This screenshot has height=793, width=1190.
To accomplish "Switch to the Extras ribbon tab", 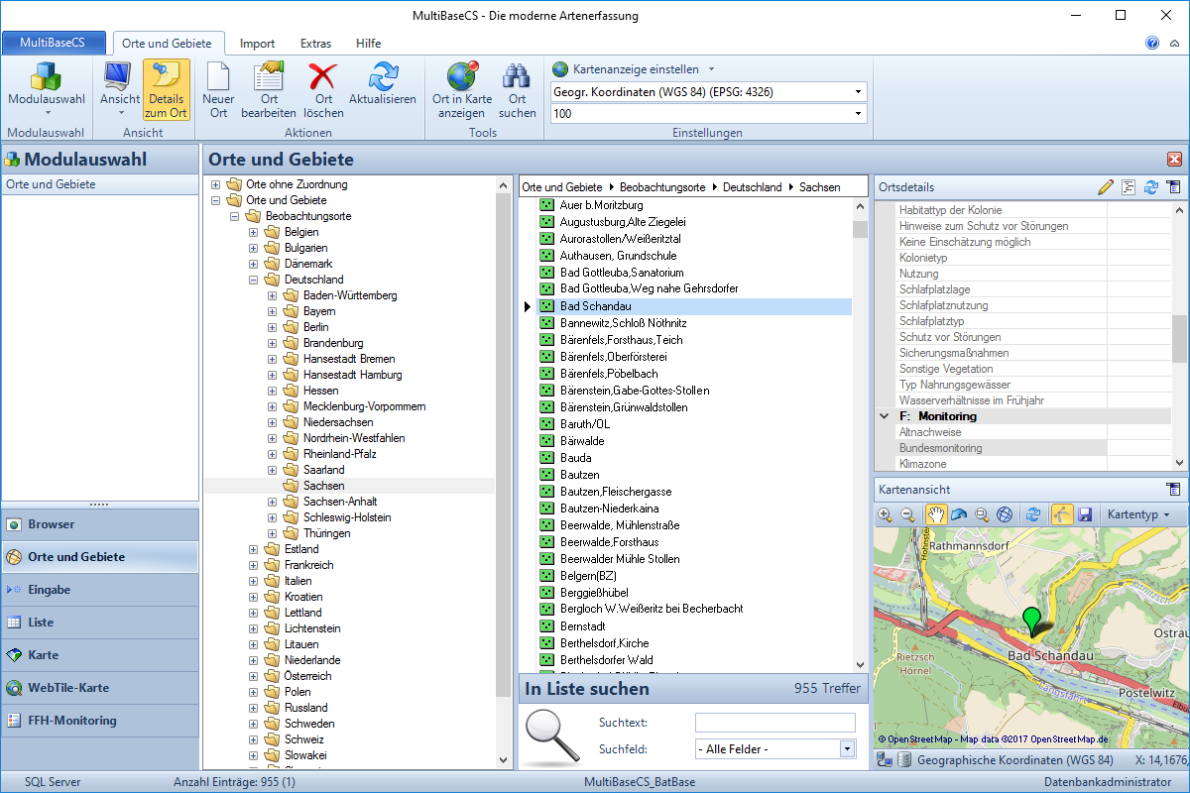I will point(316,44).
